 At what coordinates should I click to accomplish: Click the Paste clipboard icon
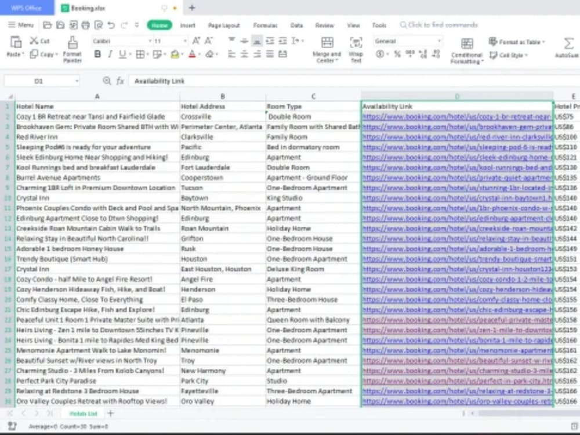pyautogui.click(x=16, y=42)
